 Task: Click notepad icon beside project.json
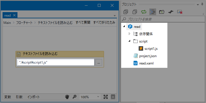pos(136,56)
